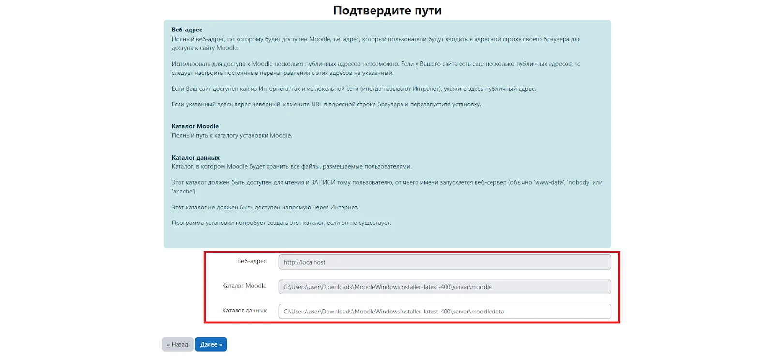
Task: Click text 'Если указанный здесь адрес неверный'
Action: point(226,104)
